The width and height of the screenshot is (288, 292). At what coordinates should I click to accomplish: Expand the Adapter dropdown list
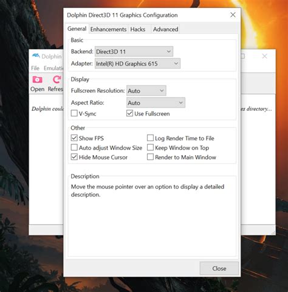(x=137, y=64)
